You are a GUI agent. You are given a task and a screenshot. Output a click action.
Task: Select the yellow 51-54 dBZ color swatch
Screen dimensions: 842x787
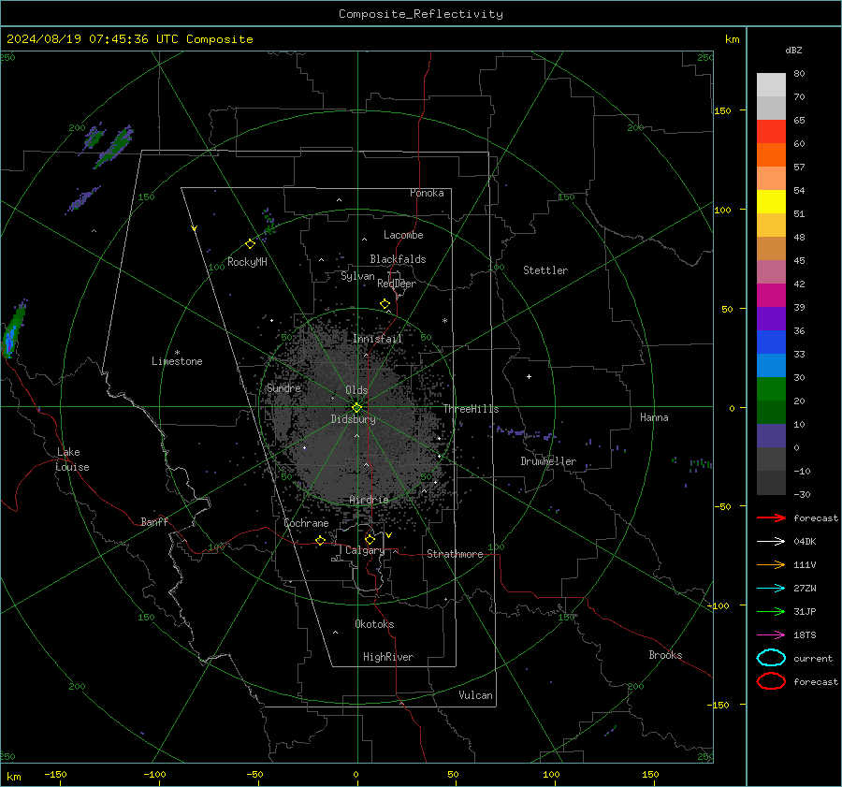click(x=771, y=201)
